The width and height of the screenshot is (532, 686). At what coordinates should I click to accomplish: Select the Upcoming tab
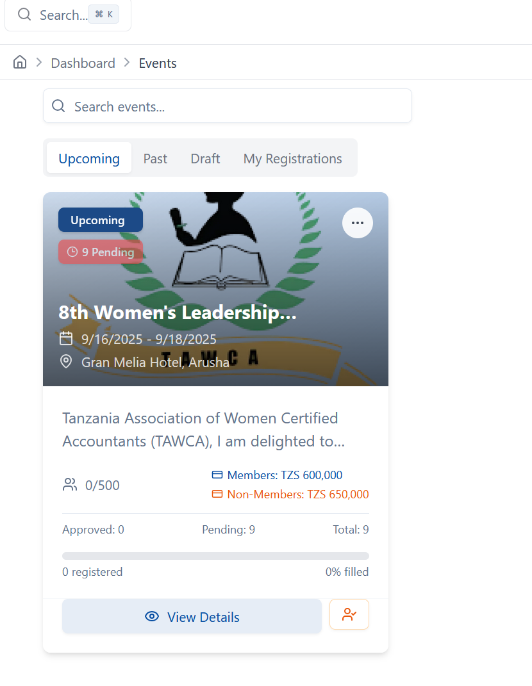[x=89, y=158]
